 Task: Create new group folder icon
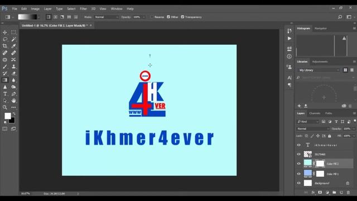[x=334, y=193]
